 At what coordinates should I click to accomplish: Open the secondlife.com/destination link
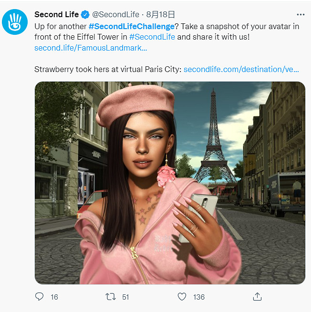(241, 70)
